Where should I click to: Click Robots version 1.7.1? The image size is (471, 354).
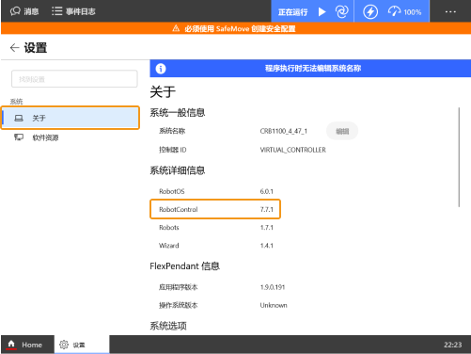pyautogui.click(x=267, y=228)
